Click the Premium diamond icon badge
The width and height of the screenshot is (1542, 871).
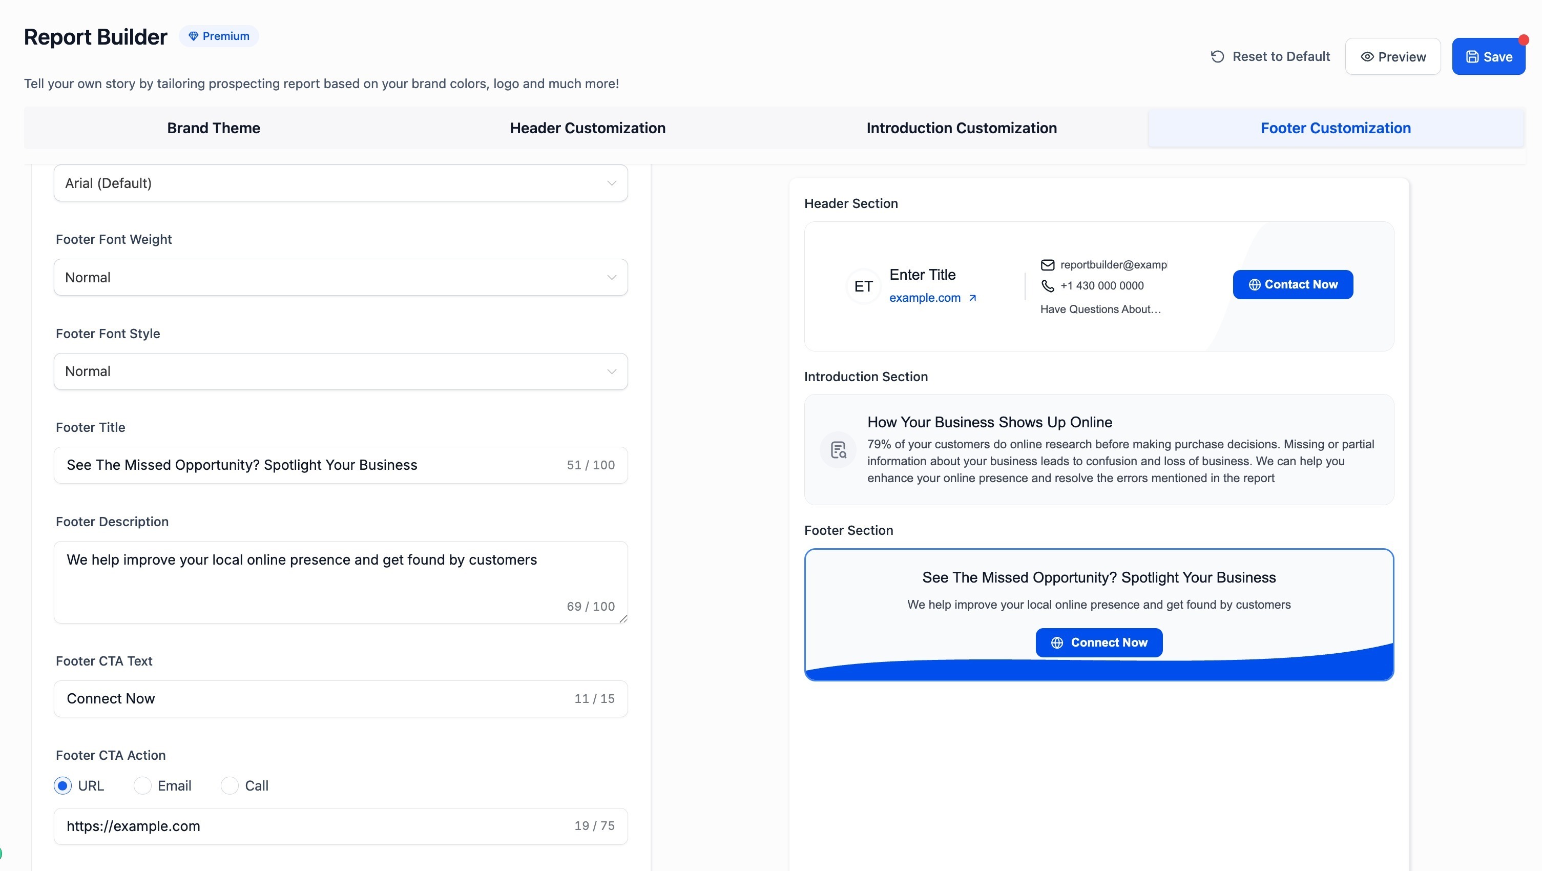[193, 36]
